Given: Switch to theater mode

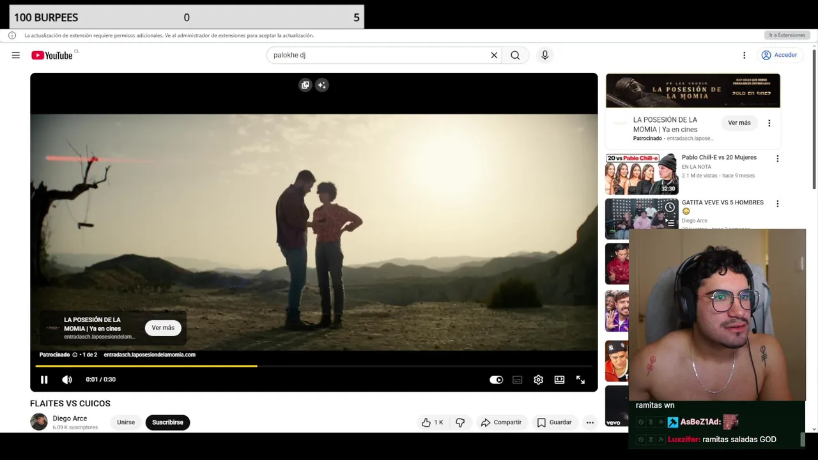Looking at the screenshot, I should click(559, 379).
